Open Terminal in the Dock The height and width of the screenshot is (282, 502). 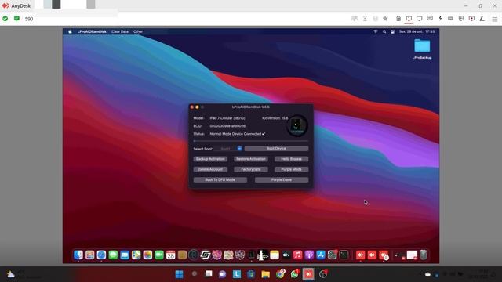(344, 255)
